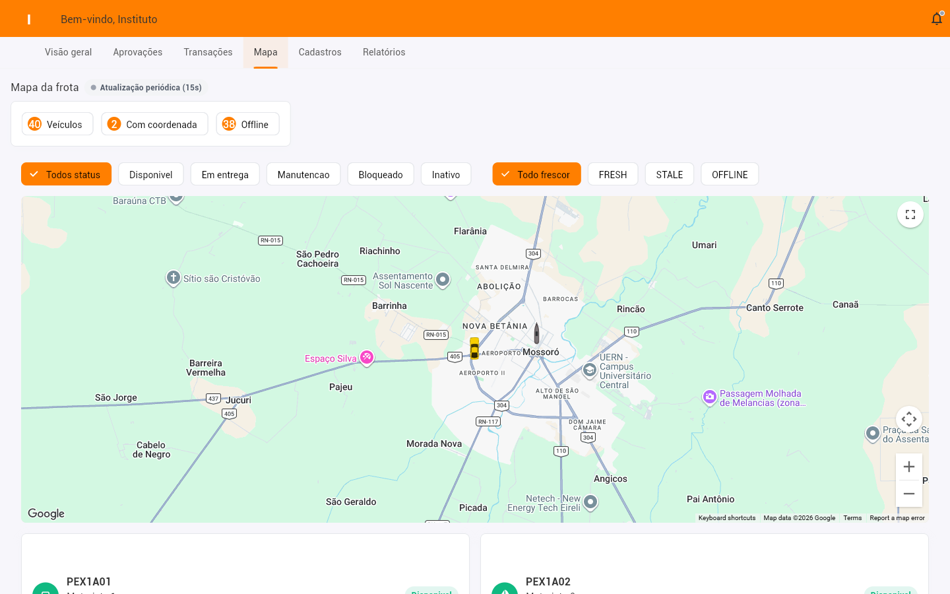Open the Aprovações tab
Screen dimensions: 950x594
[x=138, y=52]
